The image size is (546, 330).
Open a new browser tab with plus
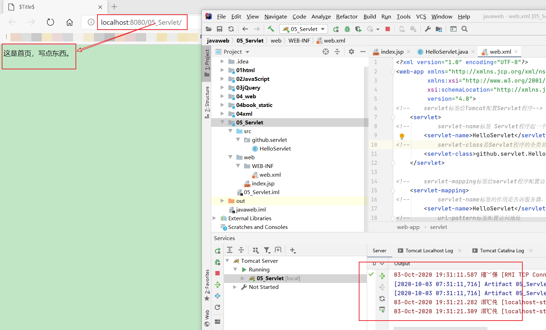click(114, 7)
